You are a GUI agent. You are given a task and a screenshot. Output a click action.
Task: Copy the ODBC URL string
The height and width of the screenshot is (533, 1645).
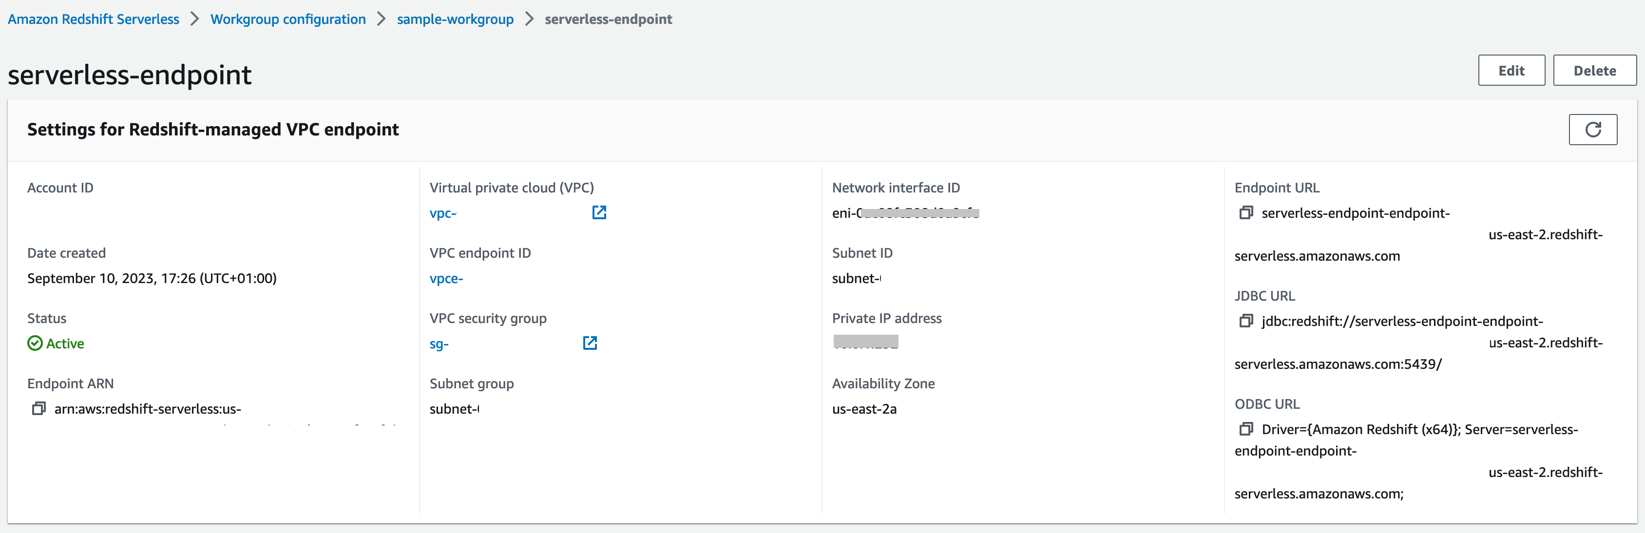(1245, 429)
